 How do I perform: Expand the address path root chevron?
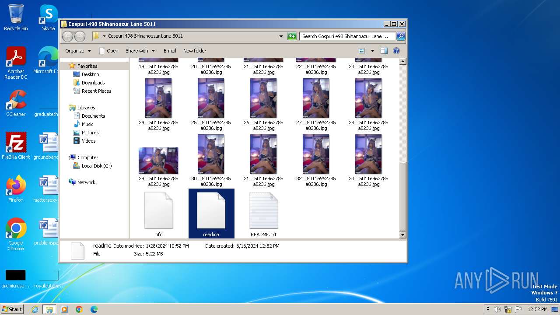104,36
